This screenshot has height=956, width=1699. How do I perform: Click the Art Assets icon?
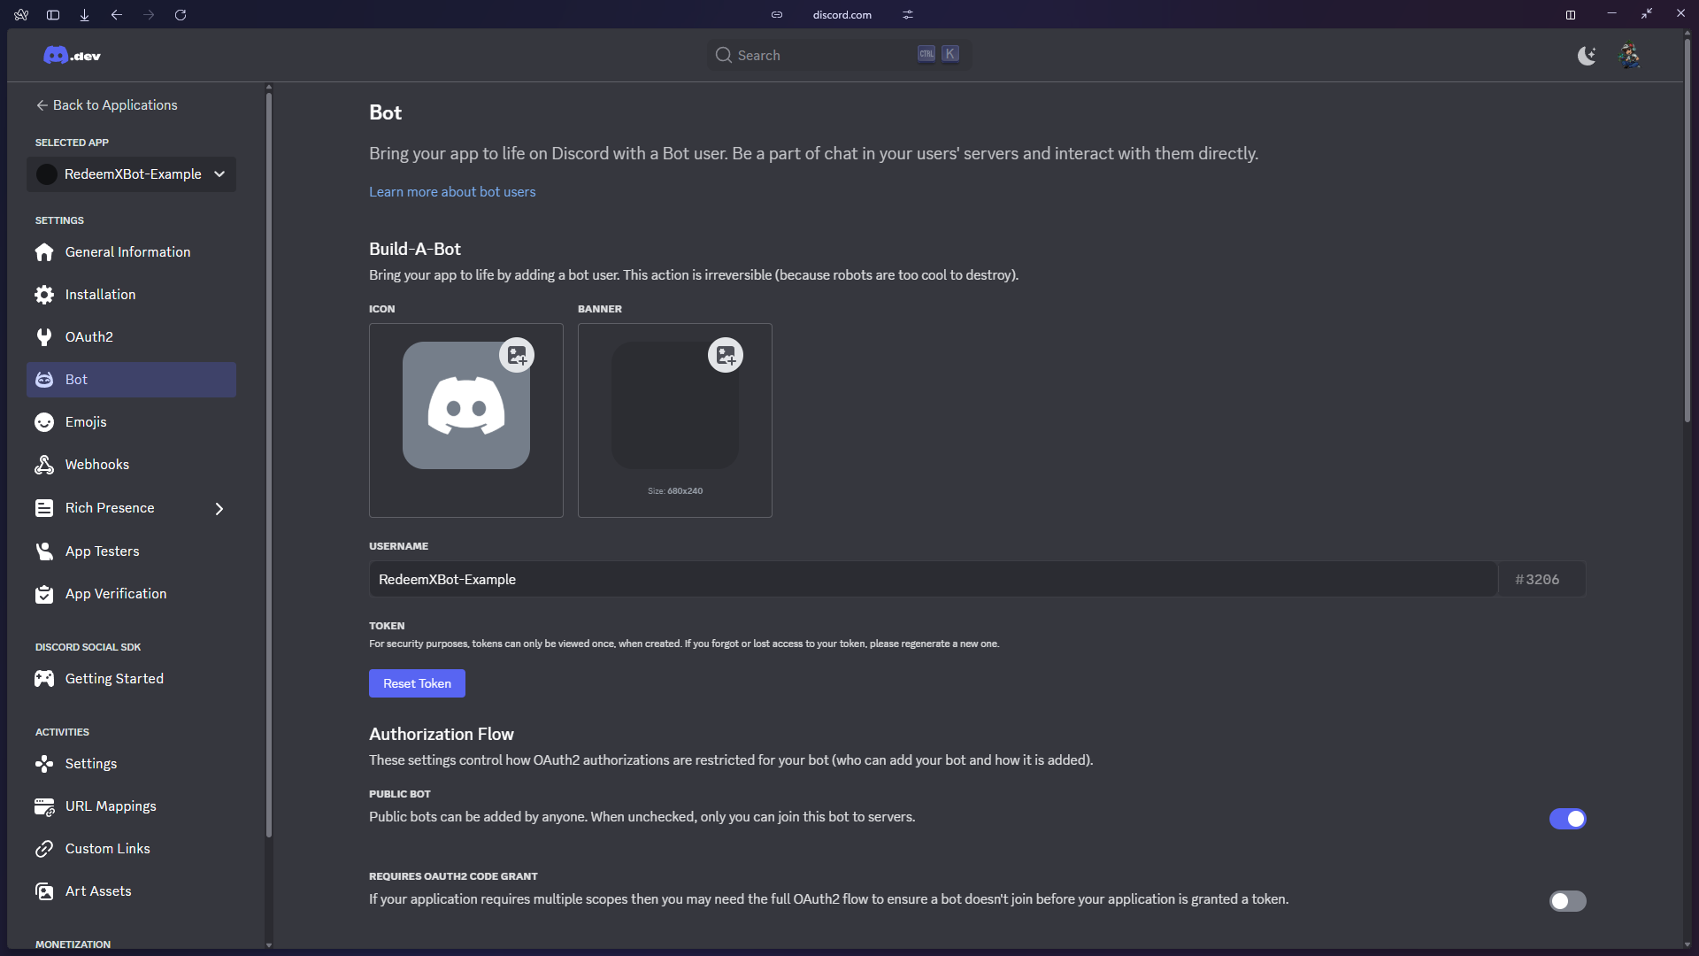pyautogui.click(x=44, y=891)
